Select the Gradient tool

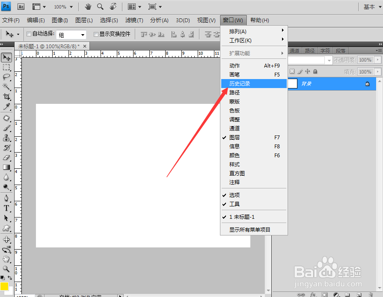6,167
